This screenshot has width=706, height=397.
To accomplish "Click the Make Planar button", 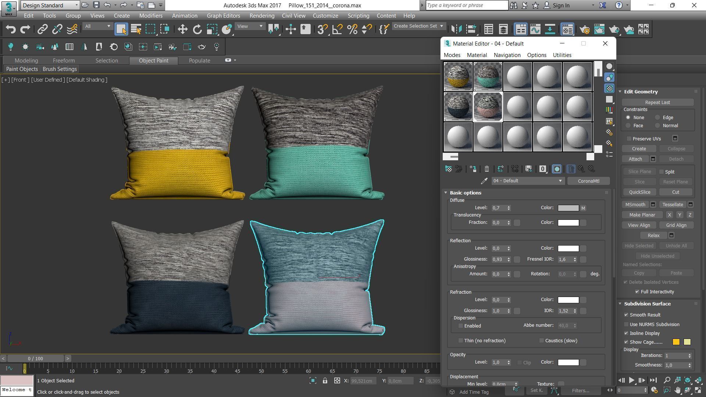I will tap(642, 215).
